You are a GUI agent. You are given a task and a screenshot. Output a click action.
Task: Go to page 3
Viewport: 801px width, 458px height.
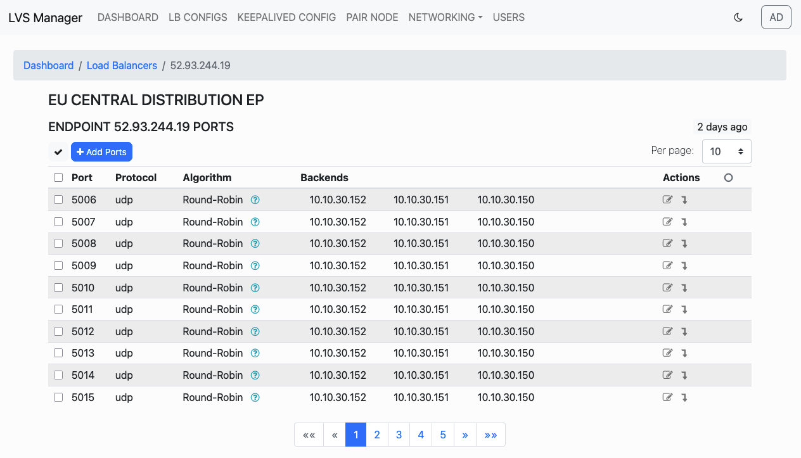pos(399,435)
